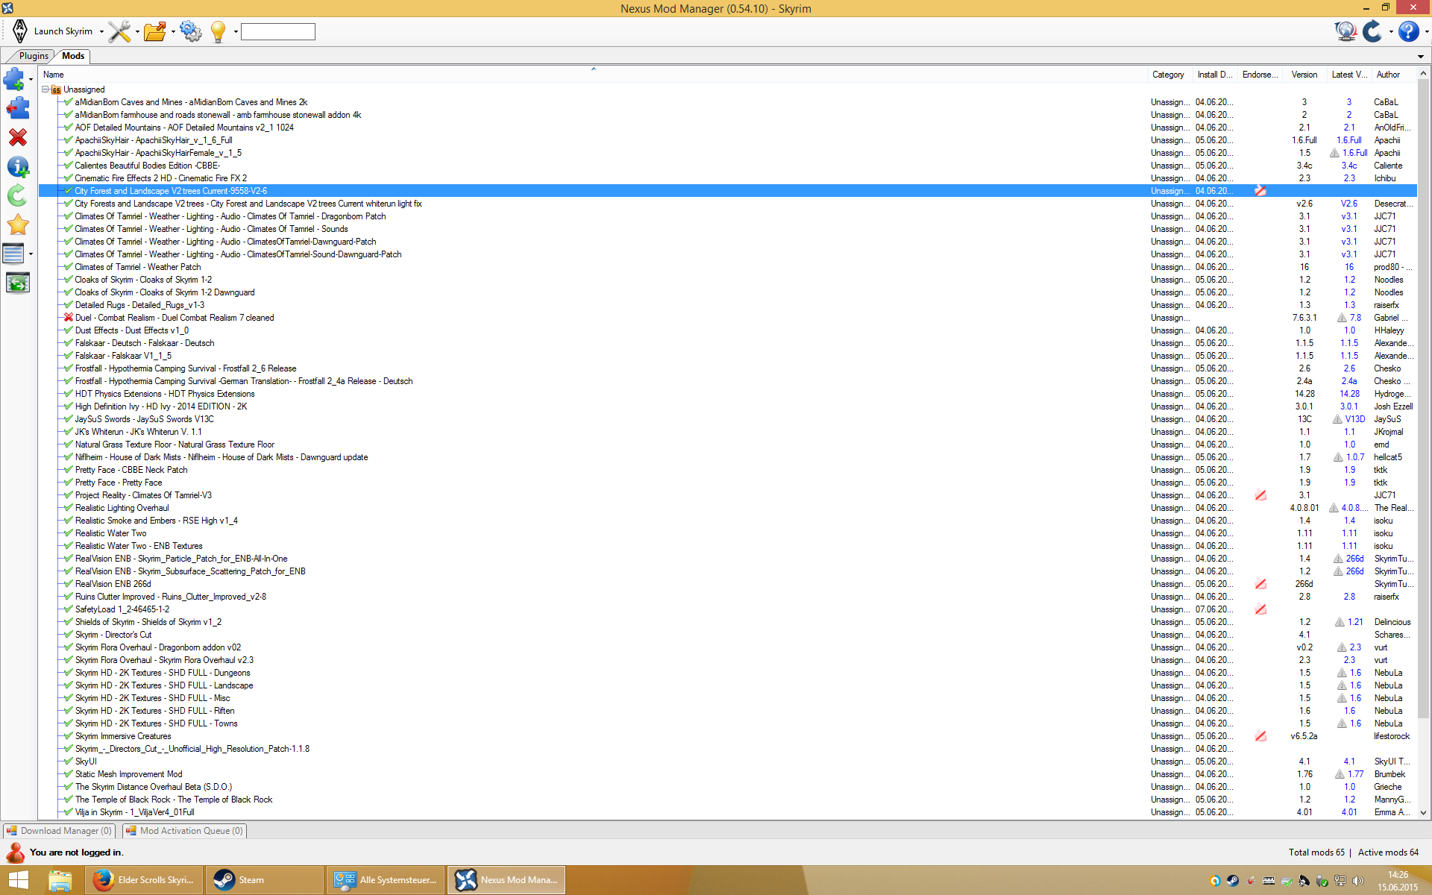
Task: Click the gold star endorse mod icon
Action: tap(17, 224)
